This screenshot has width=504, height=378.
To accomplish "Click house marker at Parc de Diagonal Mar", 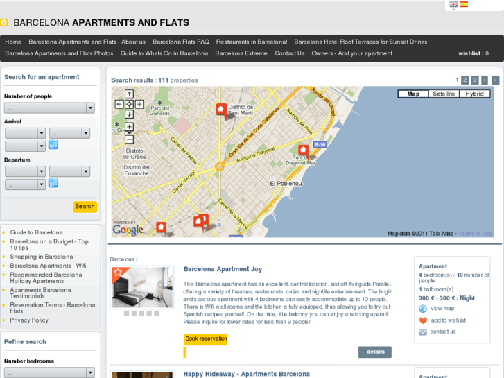I will (303, 151).
